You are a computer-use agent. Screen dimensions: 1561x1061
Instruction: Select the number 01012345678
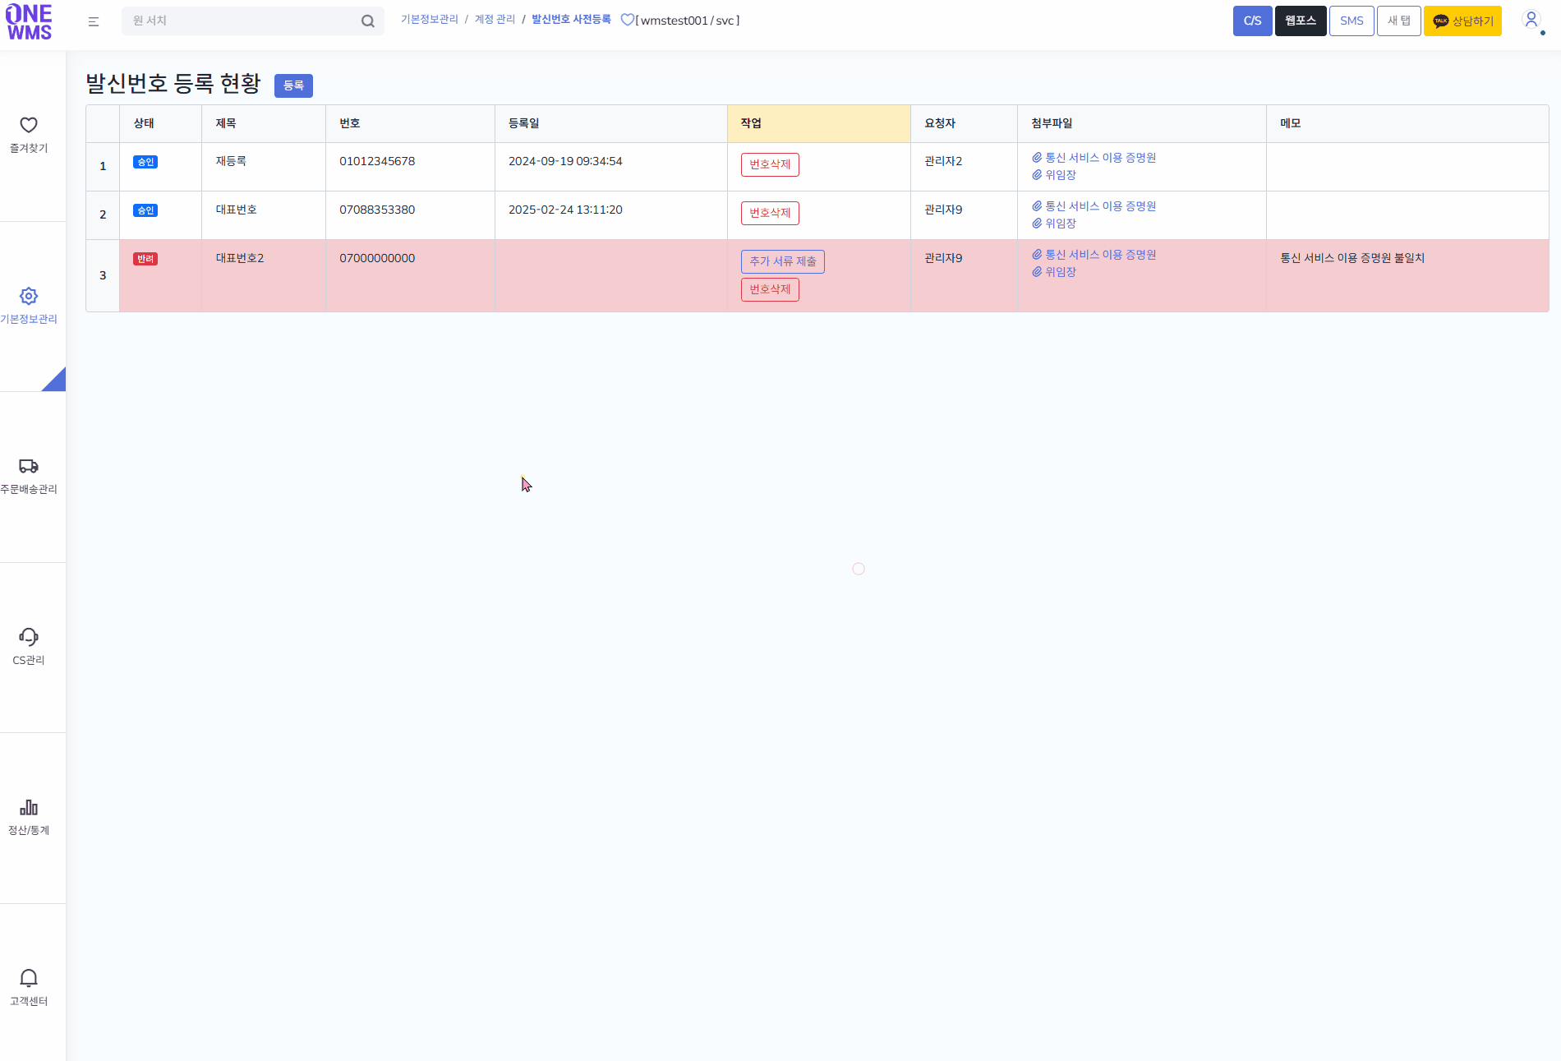pyautogui.click(x=377, y=161)
